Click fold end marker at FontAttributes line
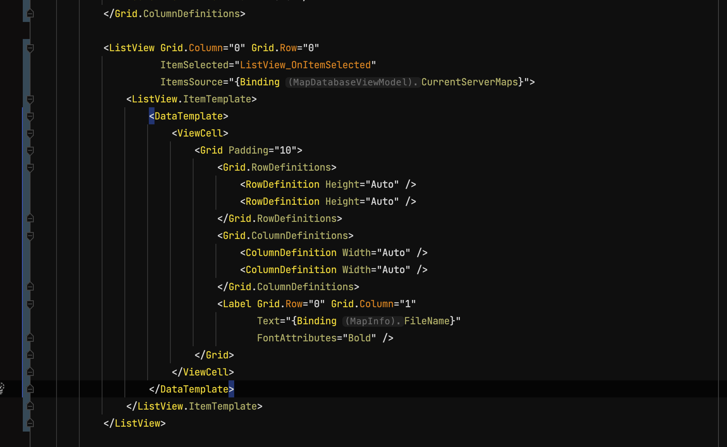 (x=30, y=338)
